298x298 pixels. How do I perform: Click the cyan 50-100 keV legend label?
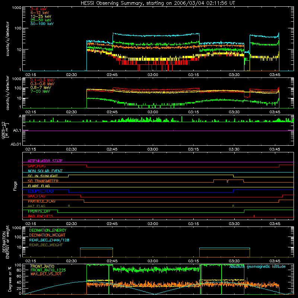coord(42,24)
